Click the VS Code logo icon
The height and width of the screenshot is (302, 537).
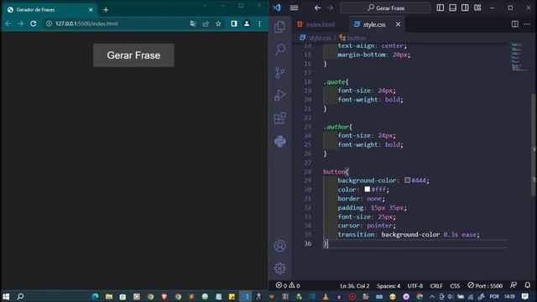(277, 8)
